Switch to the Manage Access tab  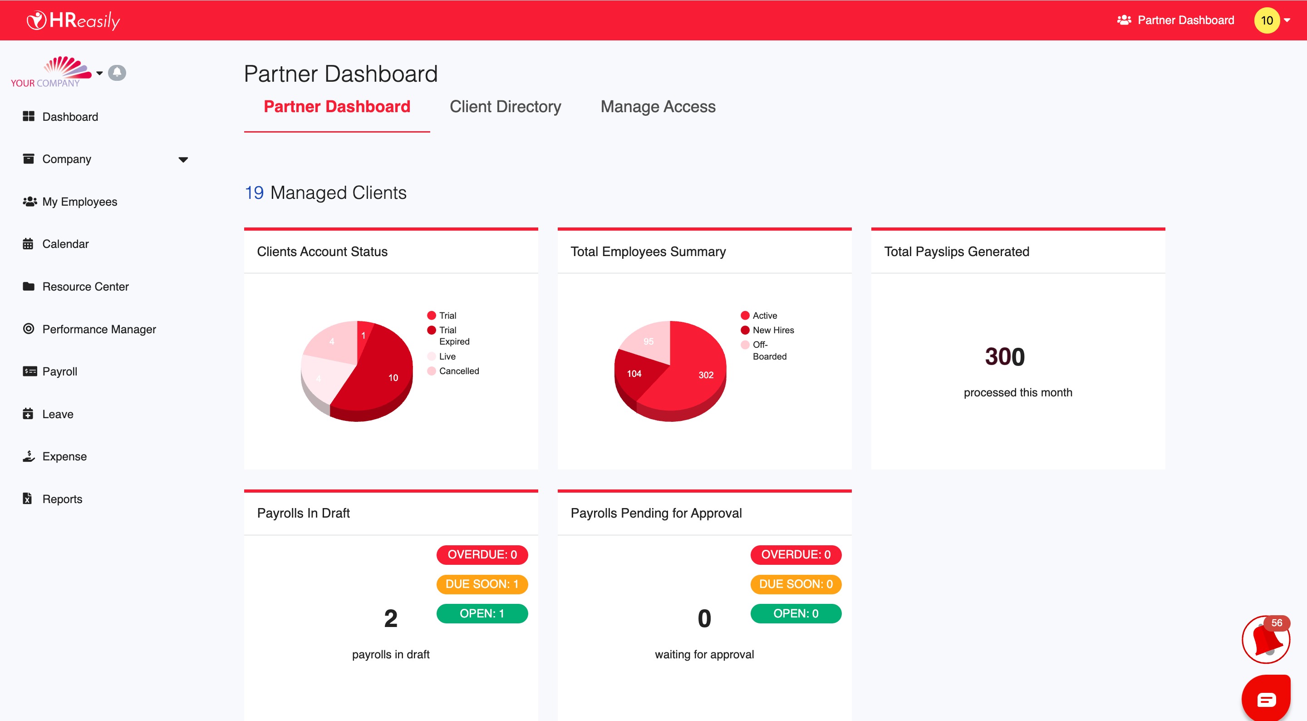coord(658,107)
